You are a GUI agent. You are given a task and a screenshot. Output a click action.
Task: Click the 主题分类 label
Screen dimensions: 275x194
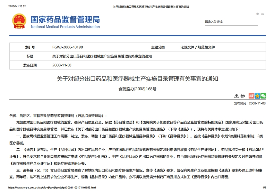158,47
